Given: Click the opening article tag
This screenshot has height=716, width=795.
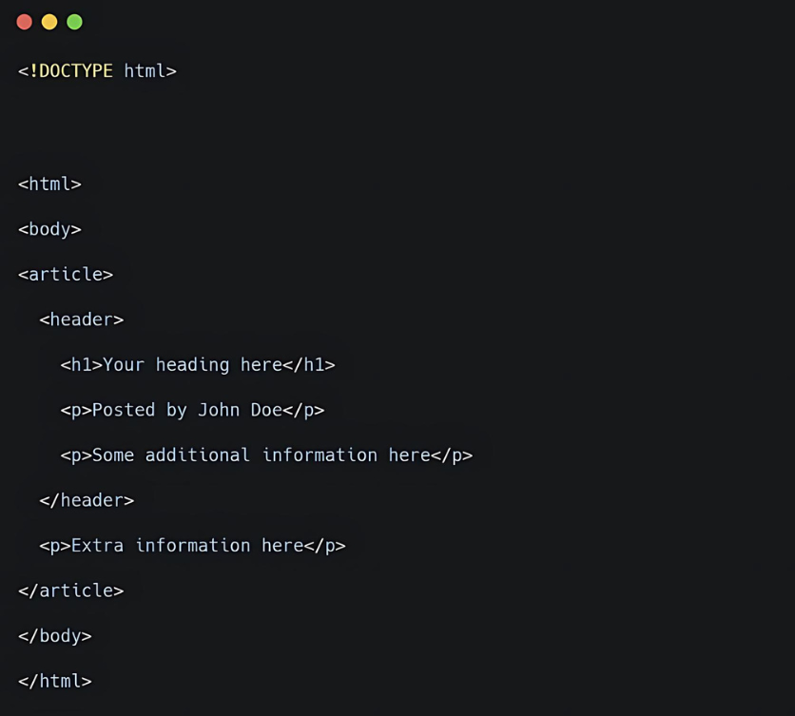Looking at the screenshot, I should (66, 275).
